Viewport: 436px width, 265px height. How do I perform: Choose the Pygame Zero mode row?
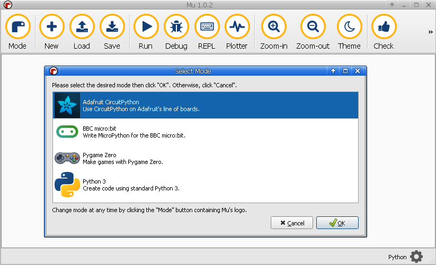click(206, 158)
